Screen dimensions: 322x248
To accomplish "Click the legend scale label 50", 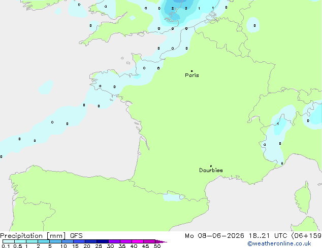I will 157,246.
